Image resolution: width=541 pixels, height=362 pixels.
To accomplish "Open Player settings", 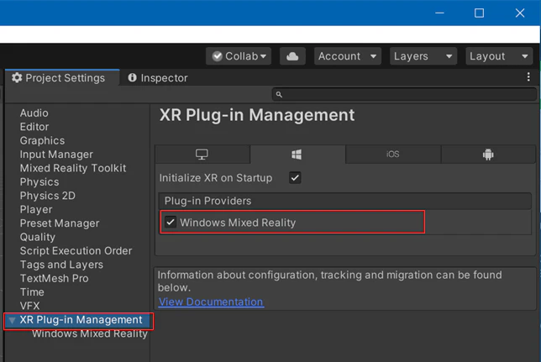I will (x=36, y=210).
